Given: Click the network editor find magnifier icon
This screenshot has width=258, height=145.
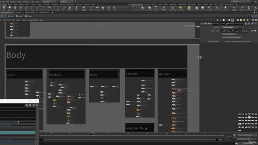Looking at the screenshot, I should click(x=253, y=20).
